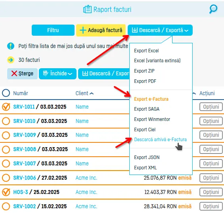
Task: Choose Export e-Factura from menu
Action: coord(151,99)
